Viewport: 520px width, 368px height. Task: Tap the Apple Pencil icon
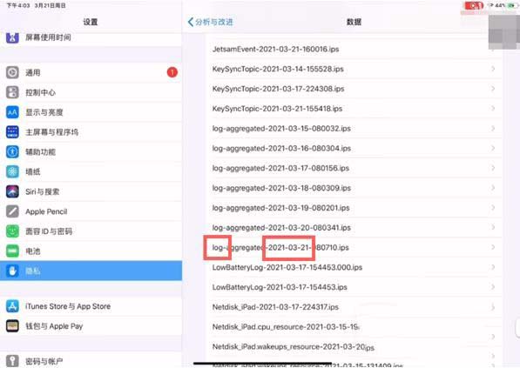[12, 211]
